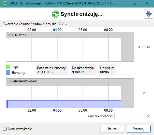Click the green sync icon beside Synchronizuję heading
This screenshot has height=135, width=154.
56,14
